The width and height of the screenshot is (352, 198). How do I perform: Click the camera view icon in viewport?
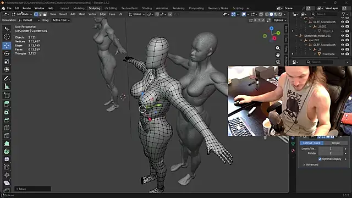click(x=278, y=62)
